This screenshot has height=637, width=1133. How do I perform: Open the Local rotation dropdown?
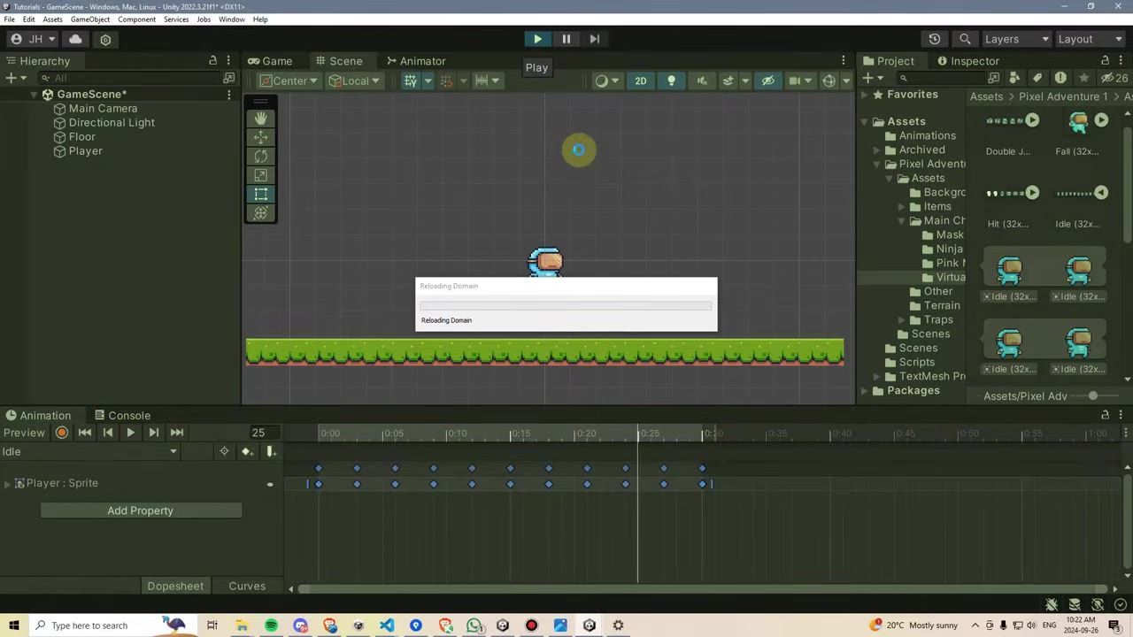click(354, 81)
